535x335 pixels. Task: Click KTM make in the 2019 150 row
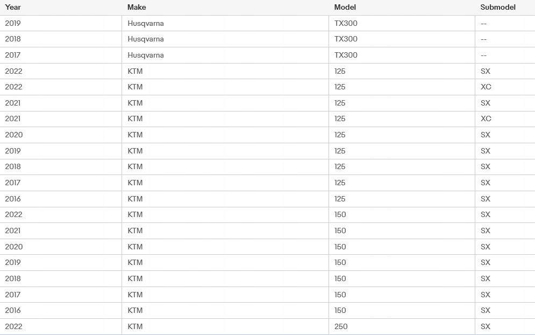coord(135,262)
